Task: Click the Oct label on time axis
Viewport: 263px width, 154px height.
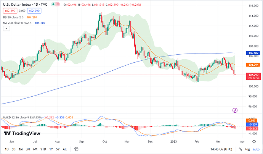Action: pos(105,141)
